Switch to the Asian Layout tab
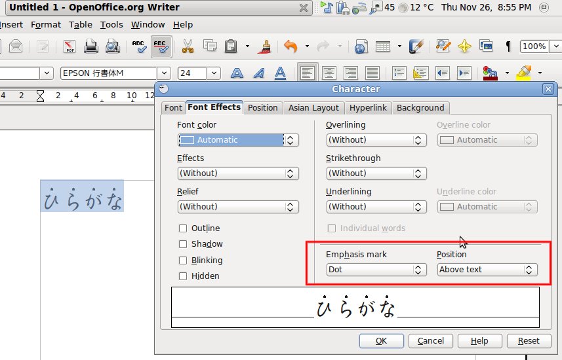 tap(313, 108)
